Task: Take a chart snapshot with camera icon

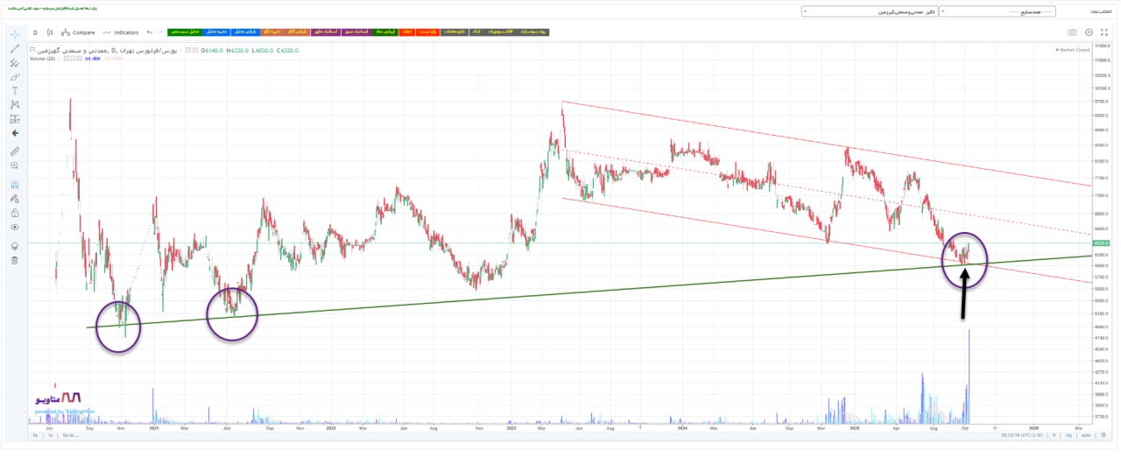Action: 1072,32
